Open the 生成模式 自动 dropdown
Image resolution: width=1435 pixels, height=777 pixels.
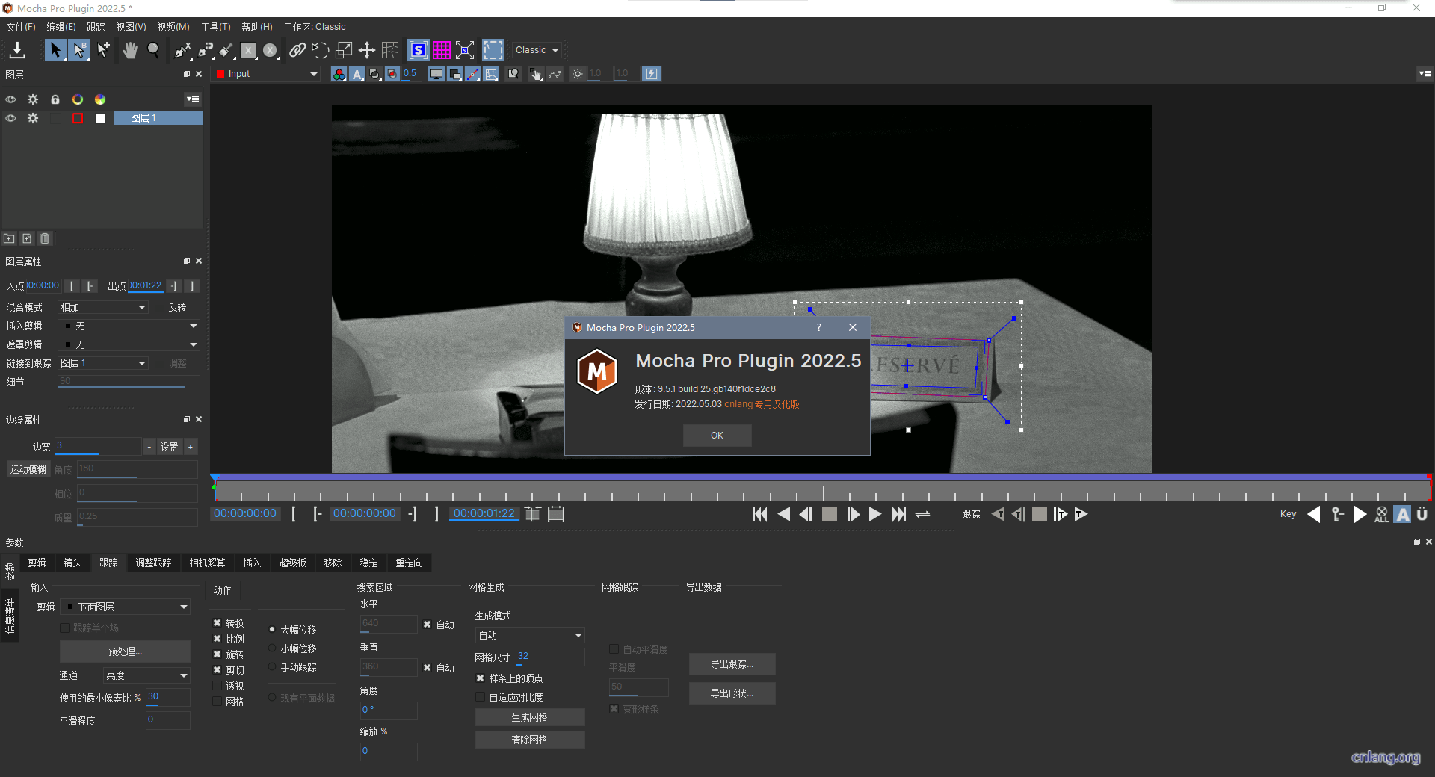tap(530, 635)
